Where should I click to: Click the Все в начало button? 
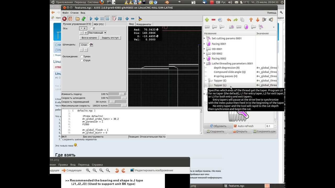pos(89,38)
